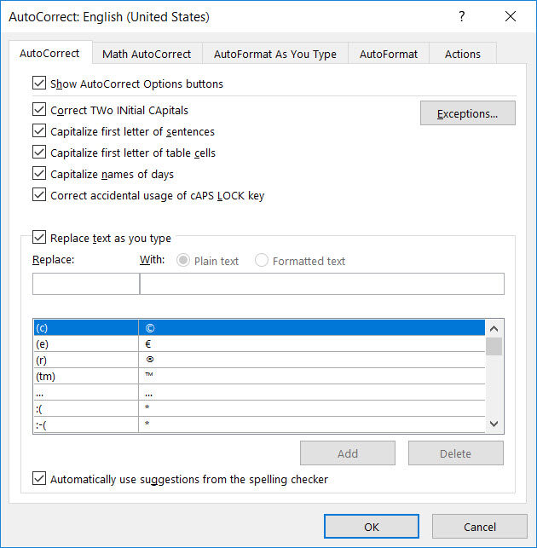Image resolution: width=537 pixels, height=548 pixels.
Task: Toggle Show AutoCorrect Options buttons checkbox
Action: click(x=39, y=84)
